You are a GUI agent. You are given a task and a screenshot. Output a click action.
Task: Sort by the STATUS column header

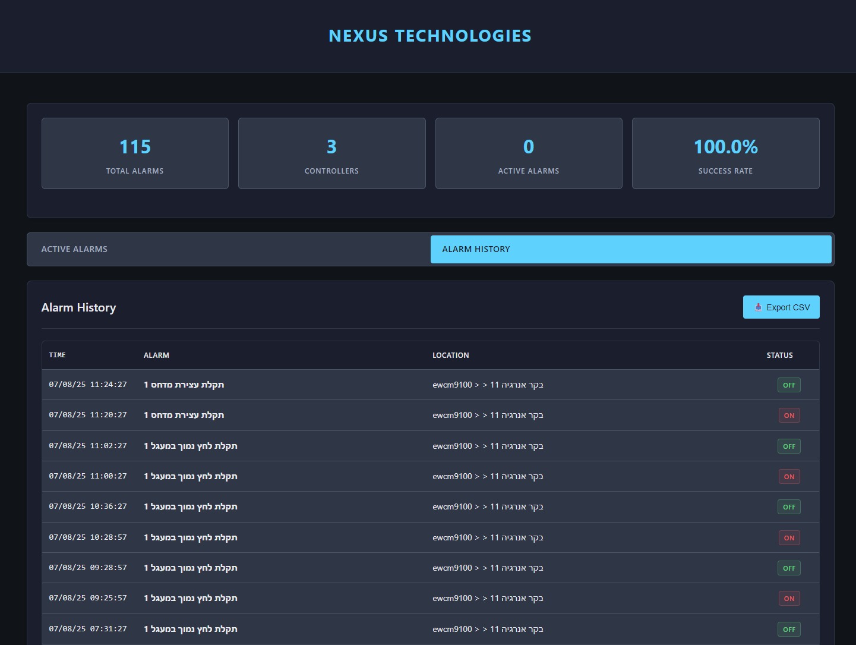779,355
